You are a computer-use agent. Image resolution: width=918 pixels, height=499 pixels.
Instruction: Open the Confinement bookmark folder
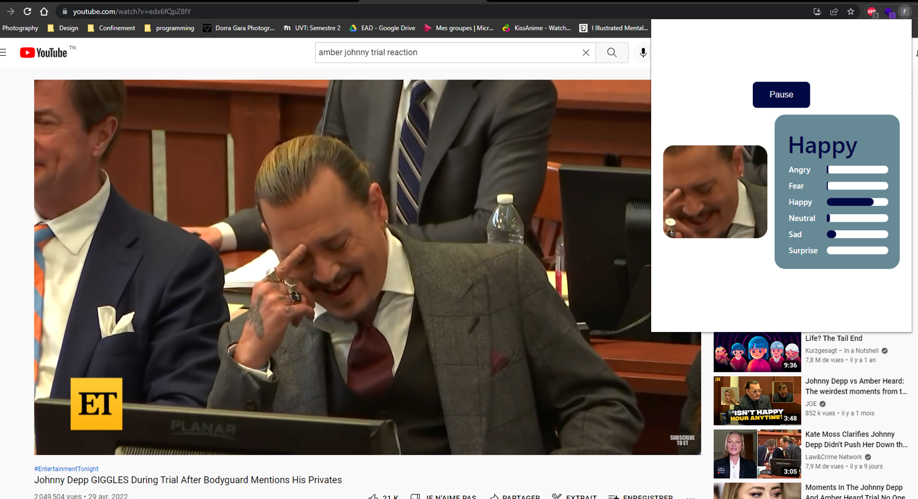point(111,28)
